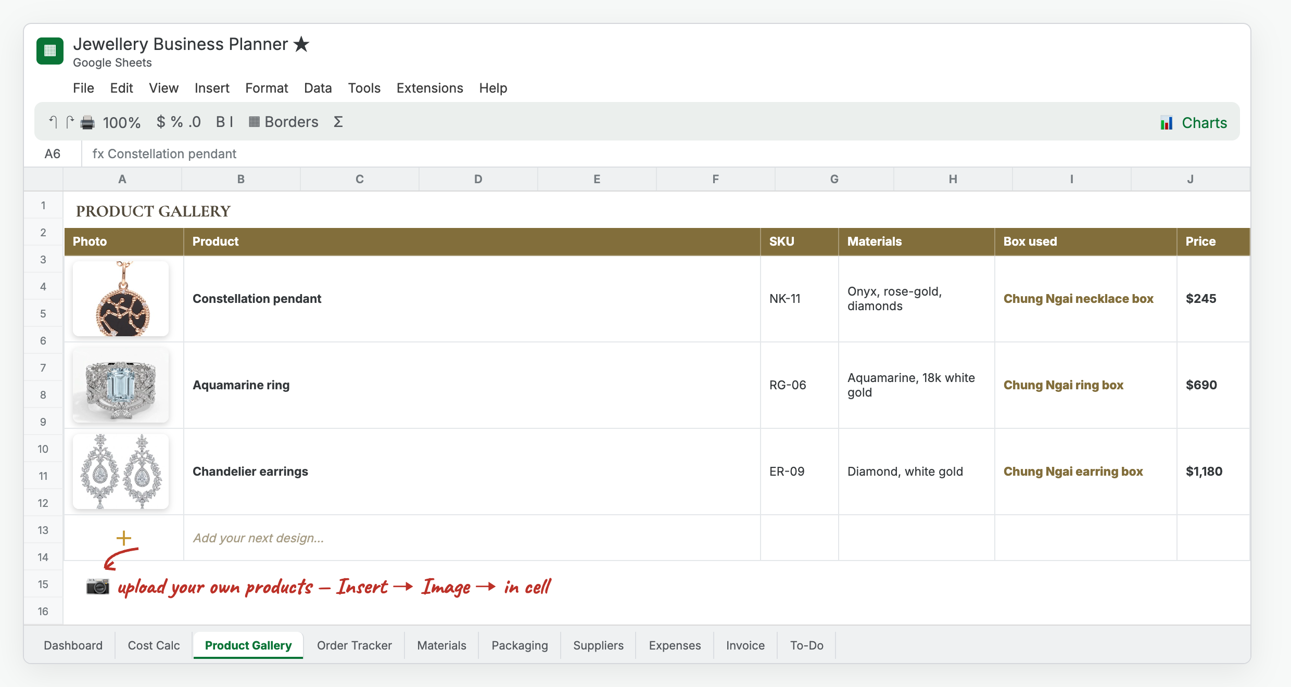
Task: Click the plus icon to add photo
Action: [x=124, y=538]
